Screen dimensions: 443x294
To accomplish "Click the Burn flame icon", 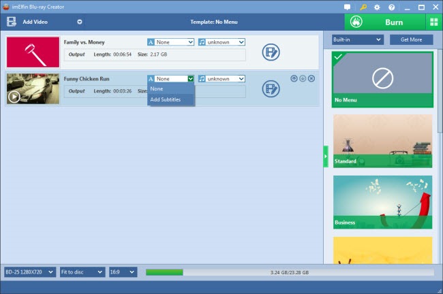I will tap(356, 22).
